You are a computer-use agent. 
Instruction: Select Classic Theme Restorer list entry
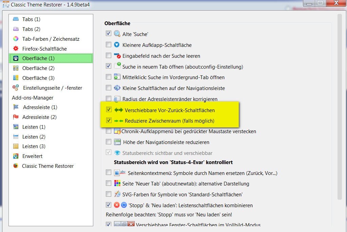(51, 166)
